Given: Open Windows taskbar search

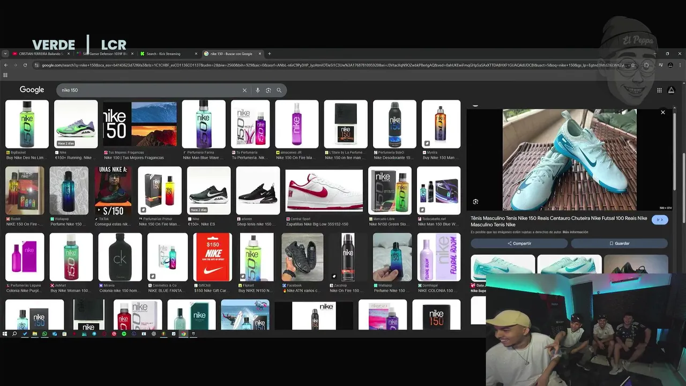Looking at the screenshot, I should coord(14,334).
